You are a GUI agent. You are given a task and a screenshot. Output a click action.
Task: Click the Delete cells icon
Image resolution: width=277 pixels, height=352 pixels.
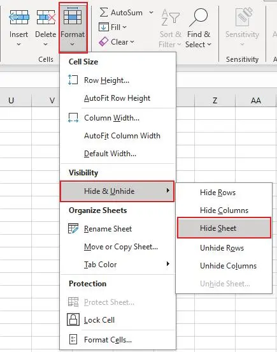tap(46, 17)
